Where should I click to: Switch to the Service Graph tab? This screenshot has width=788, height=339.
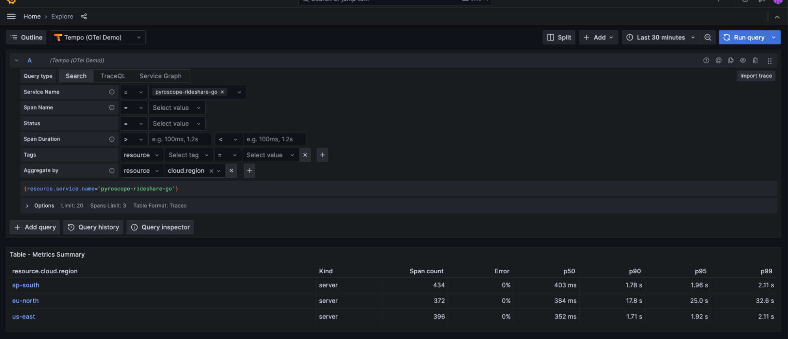pos(160,76)
